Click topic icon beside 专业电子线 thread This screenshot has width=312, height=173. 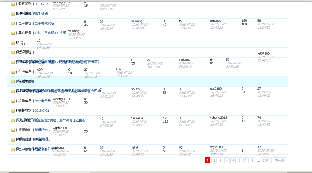point(13,101)
